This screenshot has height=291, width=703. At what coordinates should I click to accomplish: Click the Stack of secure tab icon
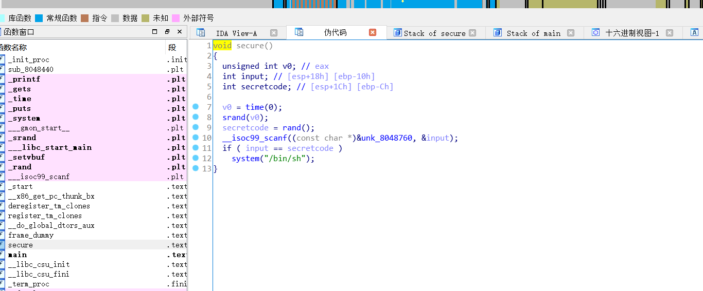click(397, 33)
